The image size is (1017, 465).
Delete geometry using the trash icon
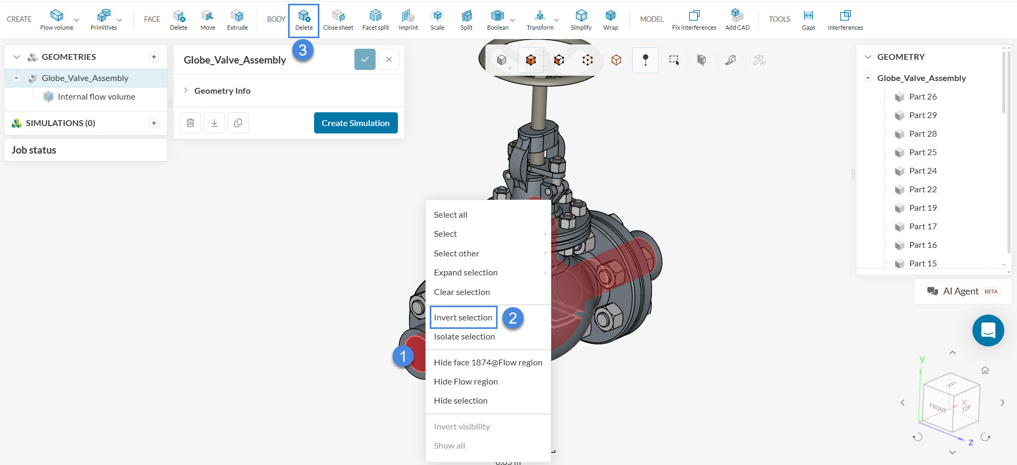coord(190,123)
